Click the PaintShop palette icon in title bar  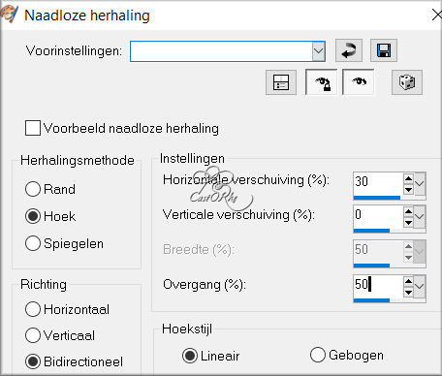coord(9,15)
